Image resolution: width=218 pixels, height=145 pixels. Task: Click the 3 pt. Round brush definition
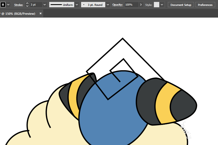coord(93,5)
